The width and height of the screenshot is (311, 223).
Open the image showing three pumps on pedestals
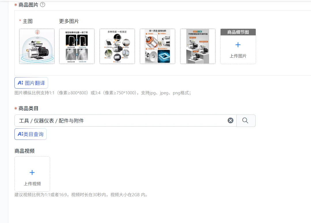pyautogui.click(x=198, y=46)
